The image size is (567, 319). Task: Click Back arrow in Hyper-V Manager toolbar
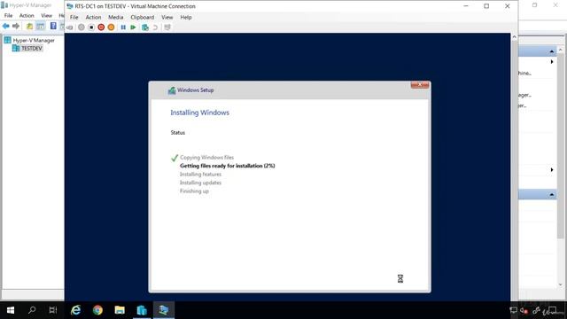pyautogui.click(x=6, y=26)
